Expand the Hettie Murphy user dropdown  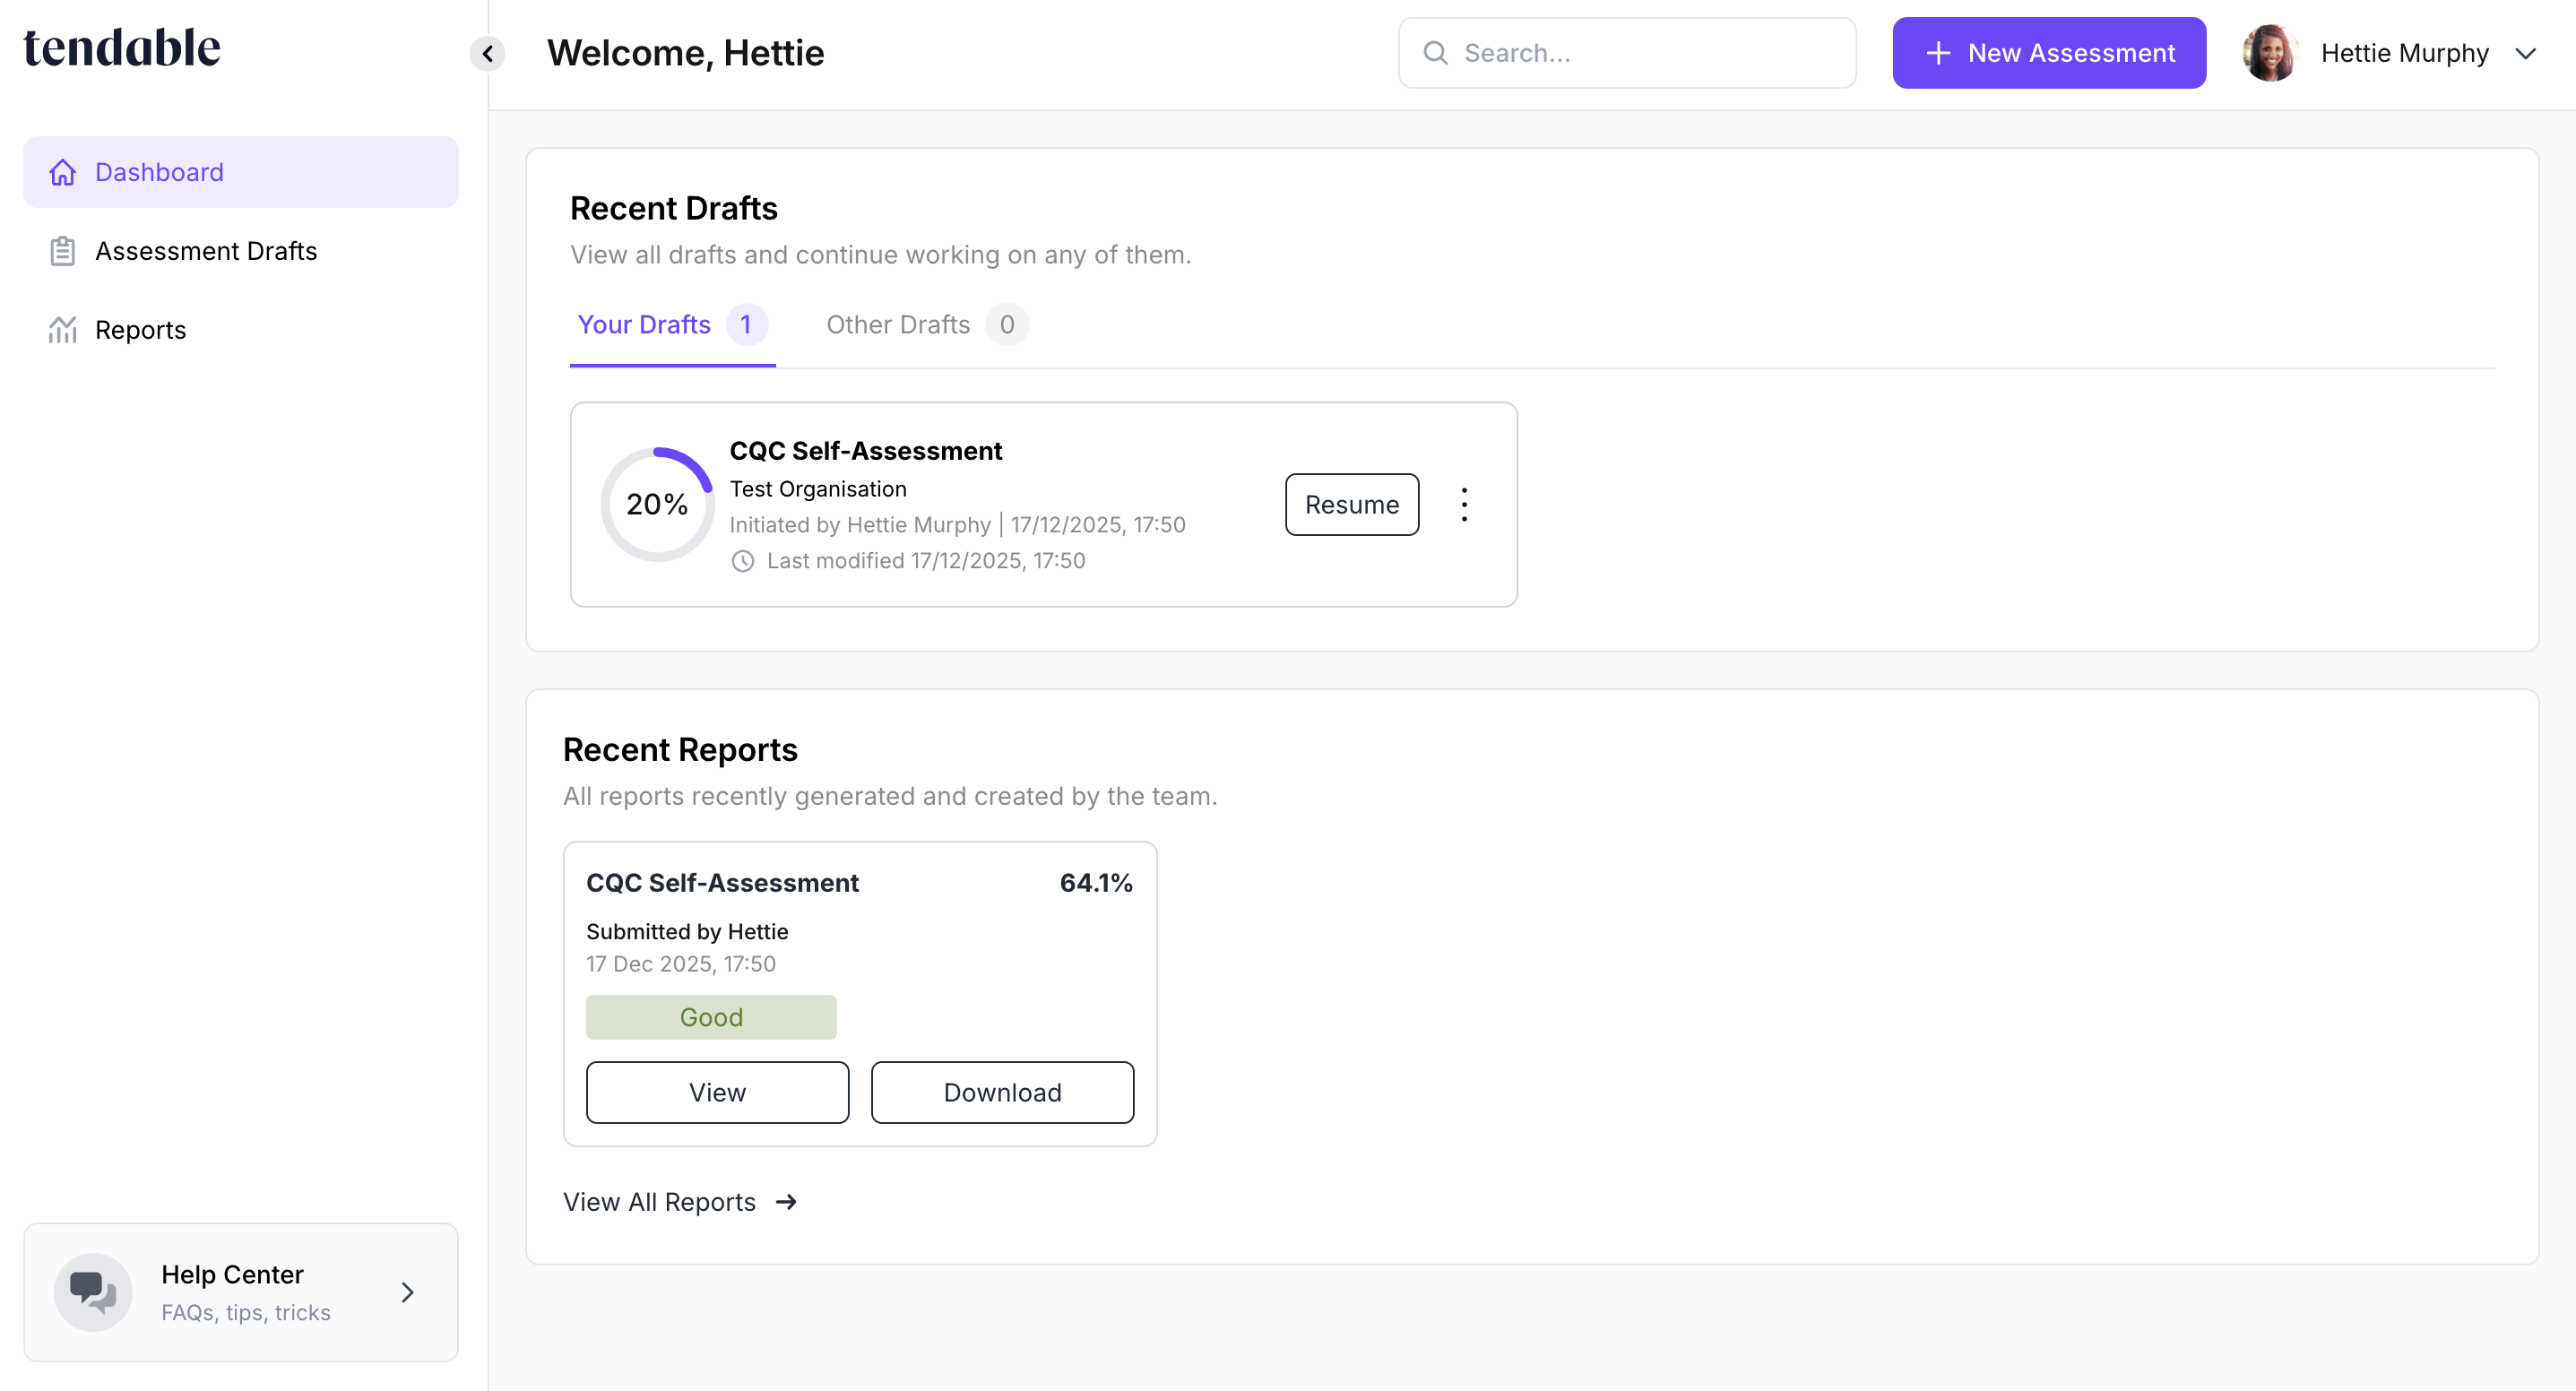pos(2526,53)
